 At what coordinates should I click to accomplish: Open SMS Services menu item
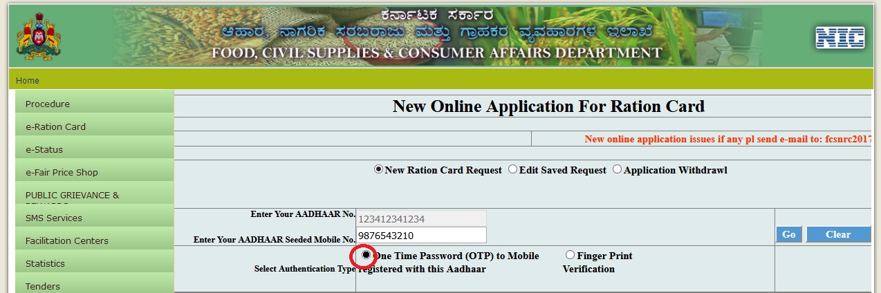point(54,218)
